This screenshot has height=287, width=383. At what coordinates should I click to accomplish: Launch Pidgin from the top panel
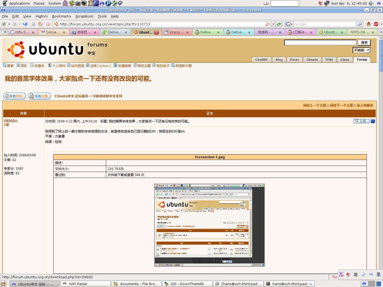click(x=65, y=3)
